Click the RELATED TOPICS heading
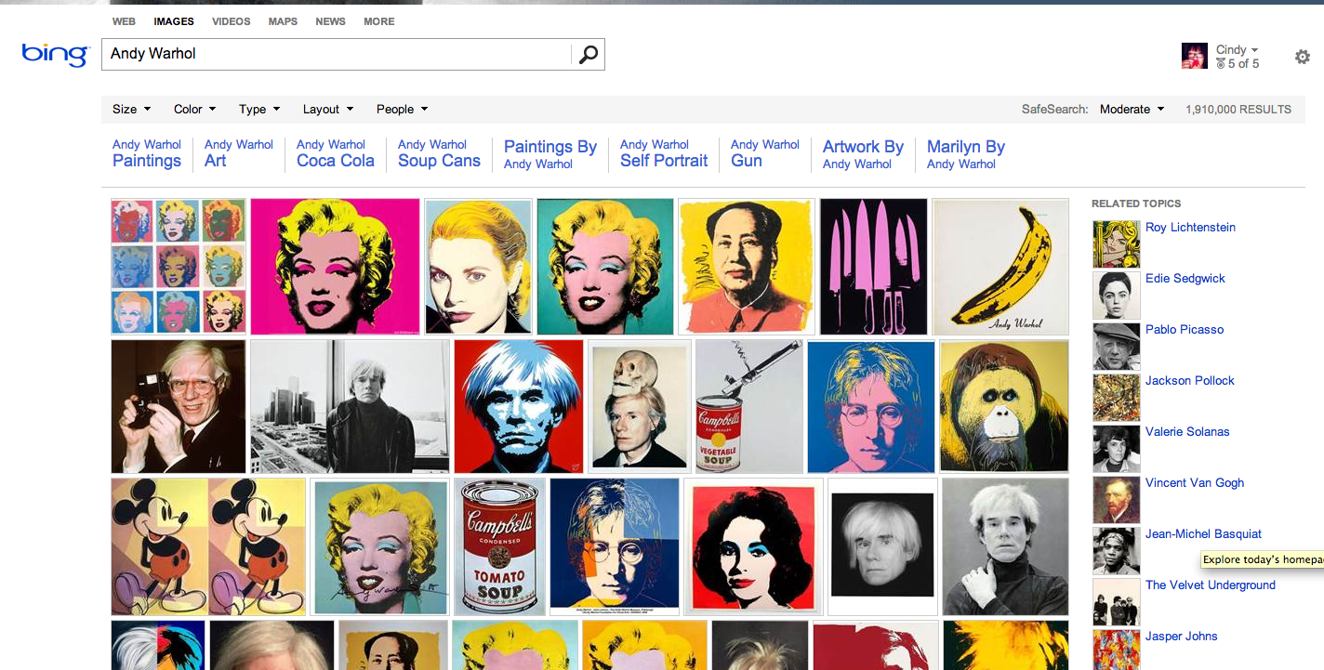The height and width of the screenshot is (670, 1324). pyautogui.click(x=1136, y=204)
